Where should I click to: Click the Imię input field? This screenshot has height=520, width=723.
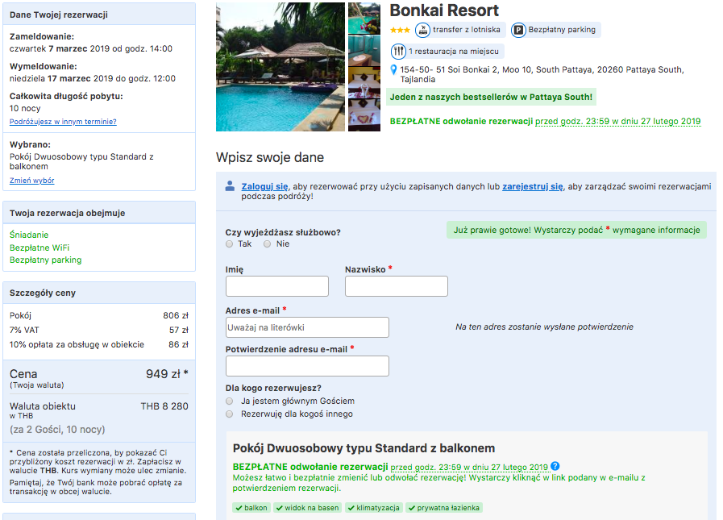[277, 286]
